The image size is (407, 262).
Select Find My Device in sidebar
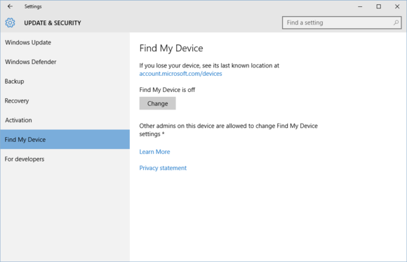pyautogui.click(x=65, y=140)
